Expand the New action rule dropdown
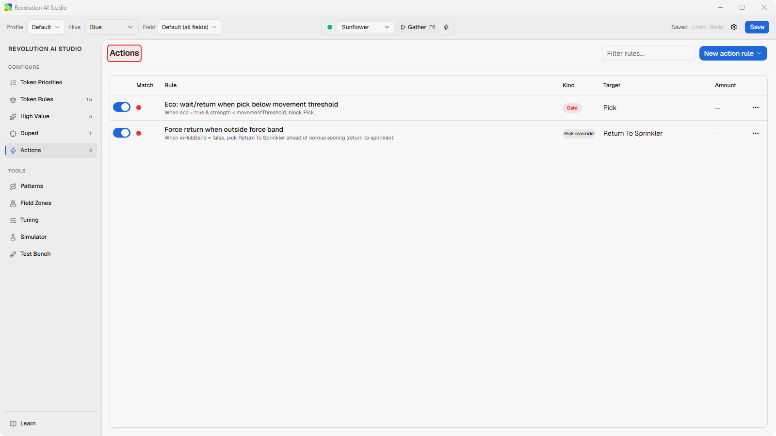This screenshot has width=776, height=436. pyautogui.click(x=733, y=53)
